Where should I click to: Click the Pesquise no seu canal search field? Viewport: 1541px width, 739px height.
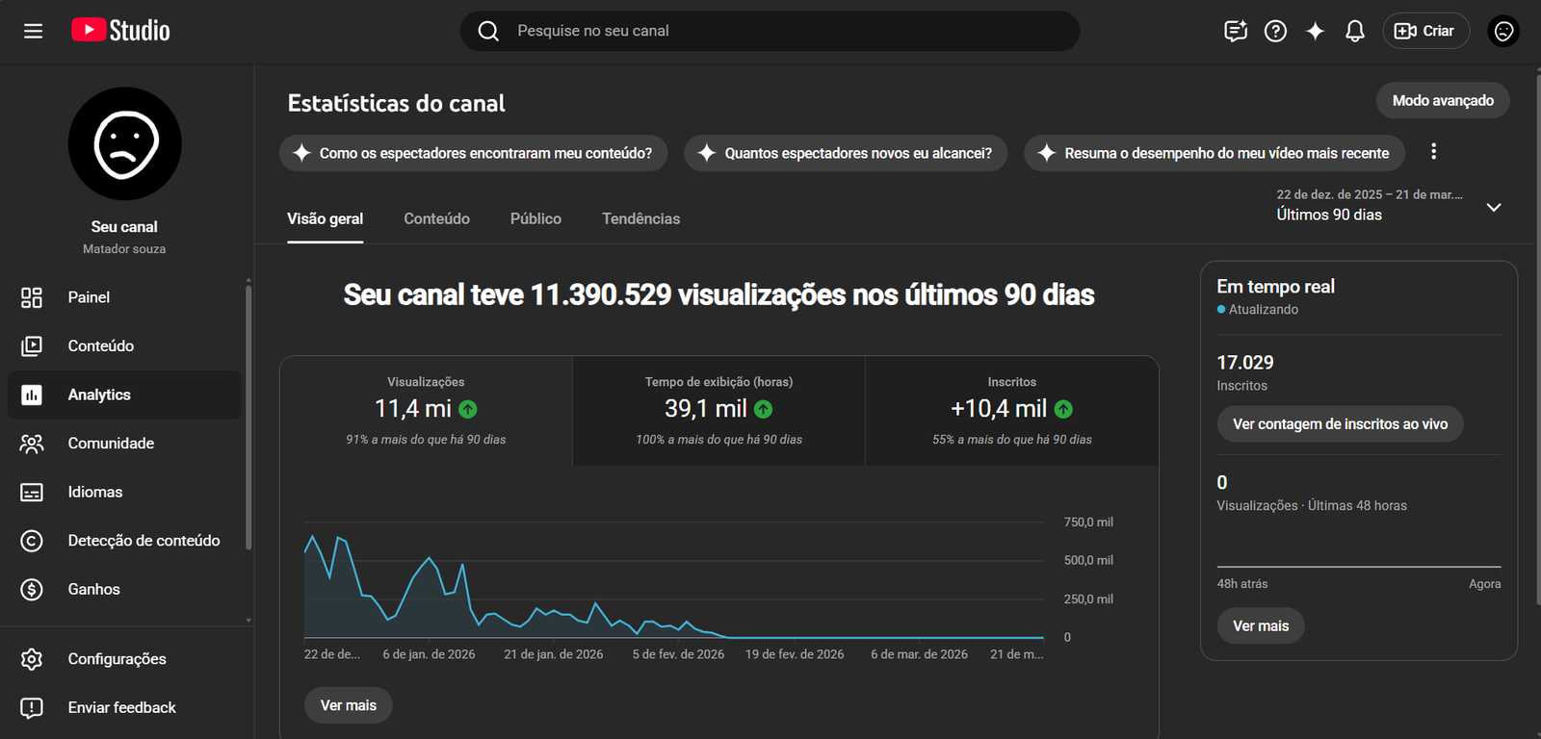(x=770, y=31)
